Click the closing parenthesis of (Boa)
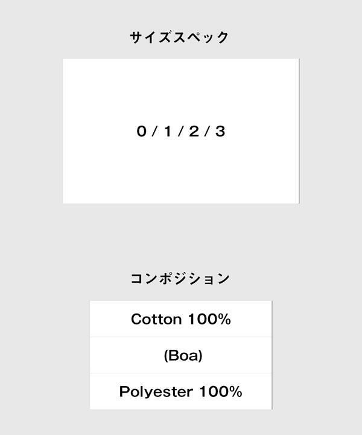362x435 pixels. click(x=200, y=356)
